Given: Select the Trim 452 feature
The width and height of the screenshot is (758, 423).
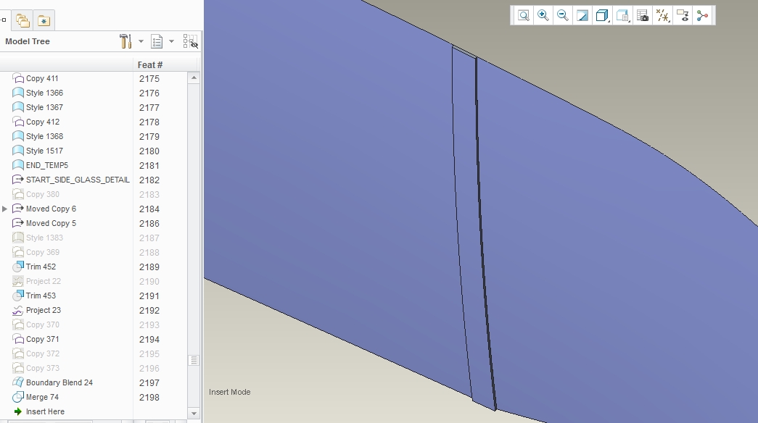Looking at the screenshot, I should pyautogui.click(x=41, y=267).
